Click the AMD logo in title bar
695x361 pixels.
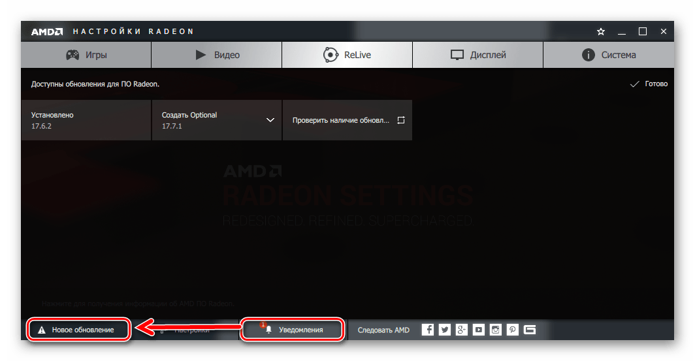pos(47,31)
